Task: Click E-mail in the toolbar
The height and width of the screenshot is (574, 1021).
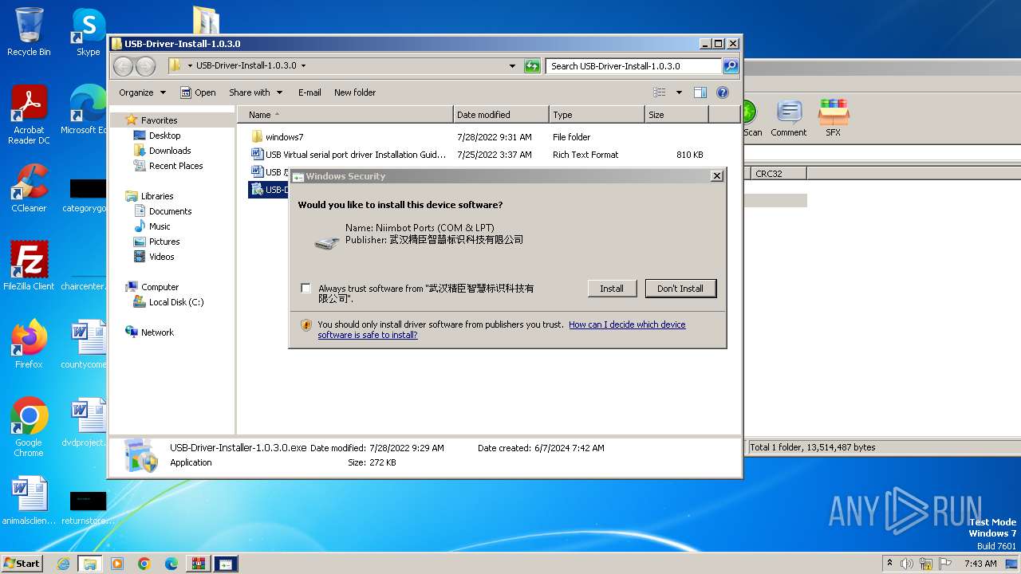Action: (x=309, y=92)
